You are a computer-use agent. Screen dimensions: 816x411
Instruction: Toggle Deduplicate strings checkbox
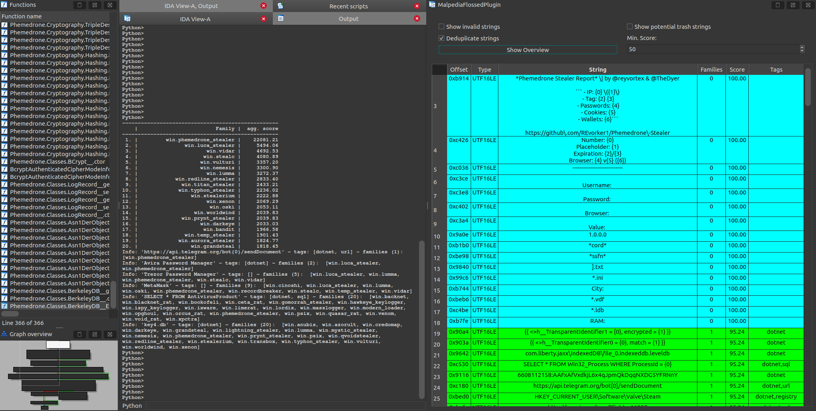(441, 38)
